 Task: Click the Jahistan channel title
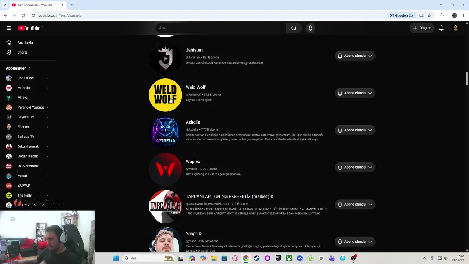point(194,50)
